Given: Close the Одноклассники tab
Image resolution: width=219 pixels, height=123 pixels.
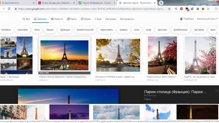Looking at the screenshot, I should (34, 3).
